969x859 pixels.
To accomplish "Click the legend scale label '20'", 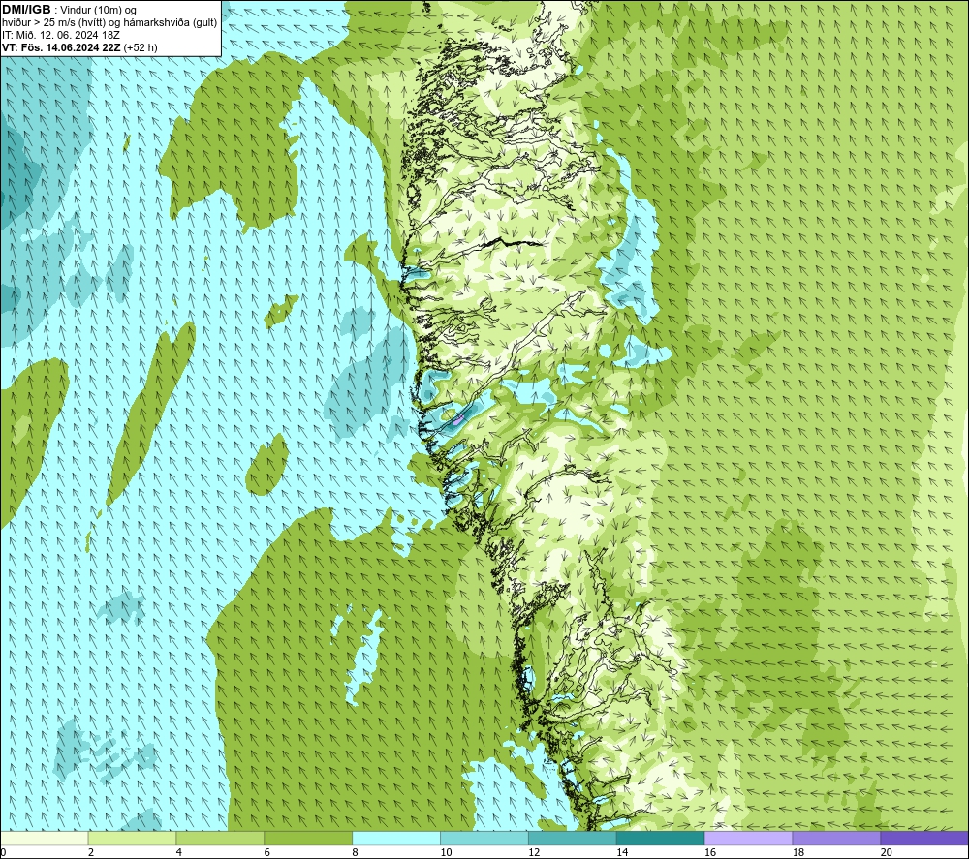I will point(887,852).
